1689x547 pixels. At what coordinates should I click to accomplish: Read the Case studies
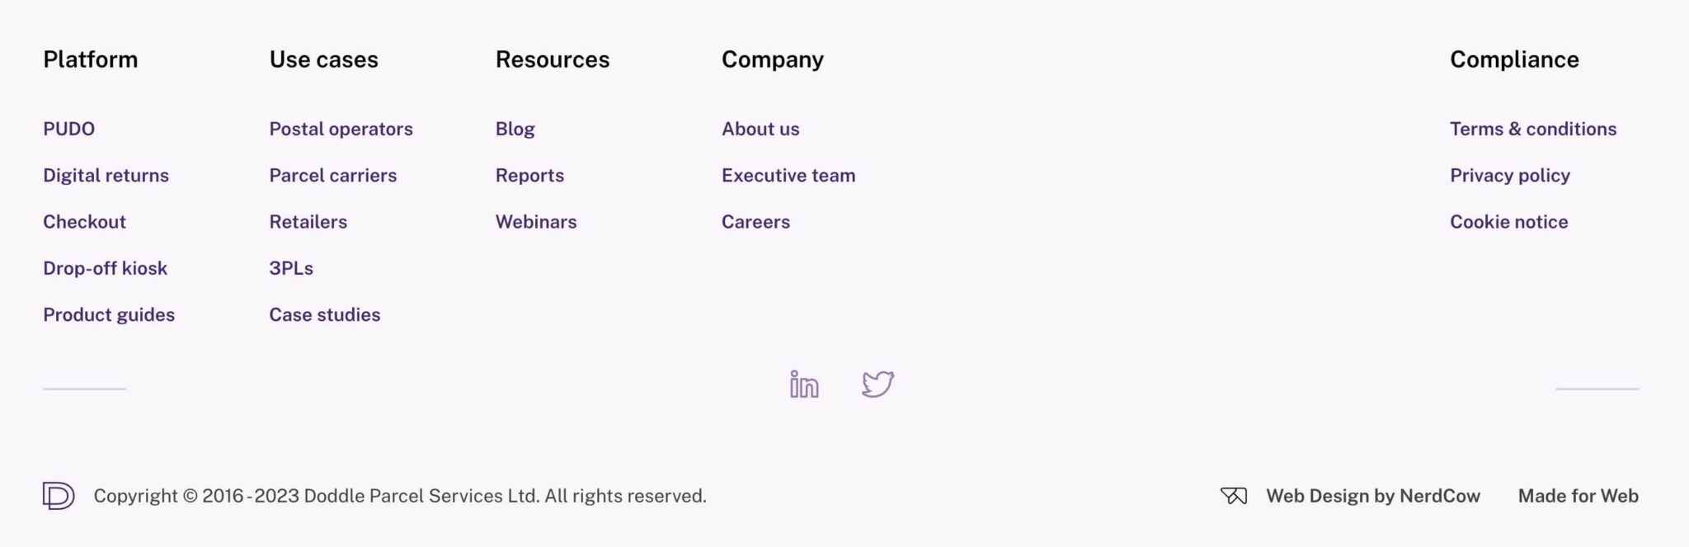324,314
